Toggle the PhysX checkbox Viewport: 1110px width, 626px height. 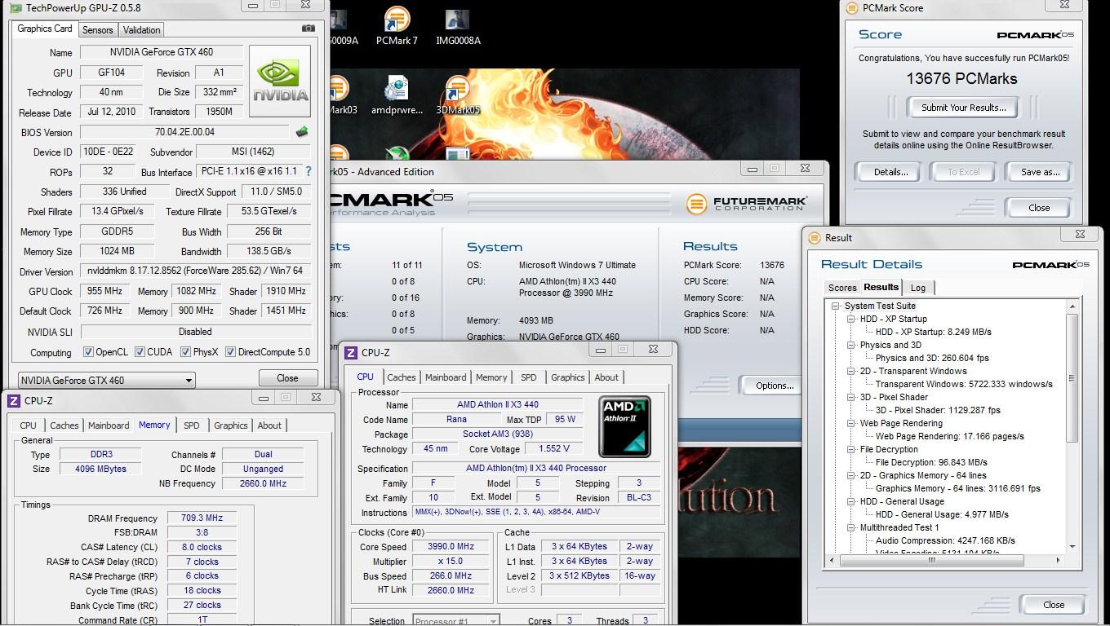pos(185,352)
